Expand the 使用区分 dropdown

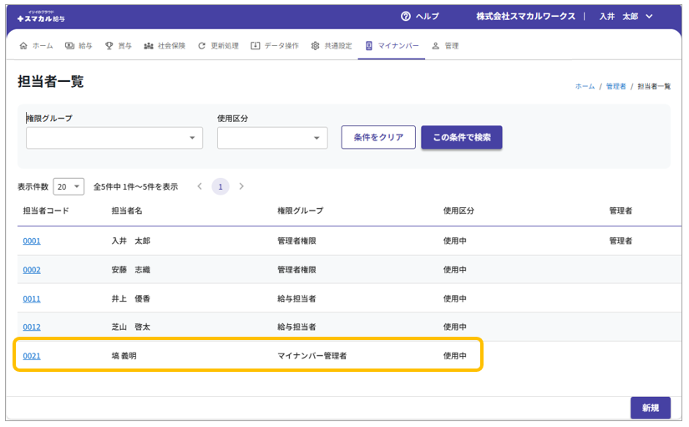pos(272,138)
